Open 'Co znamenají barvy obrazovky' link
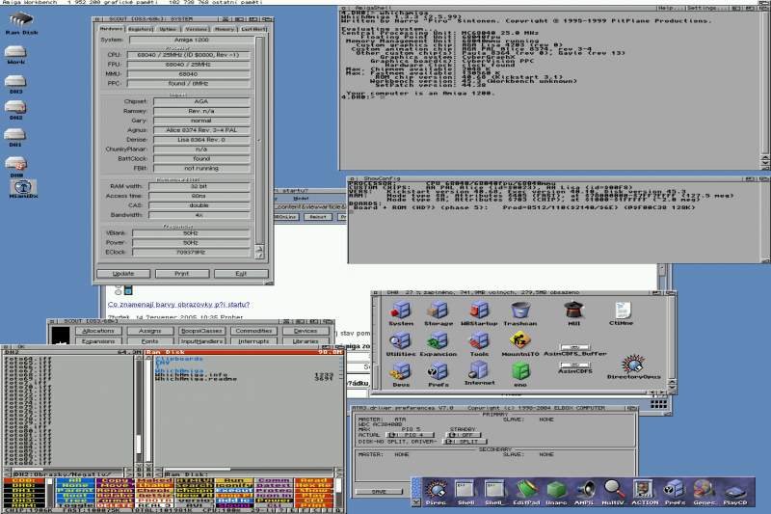771x514 pixels. (x=178, y=304)
